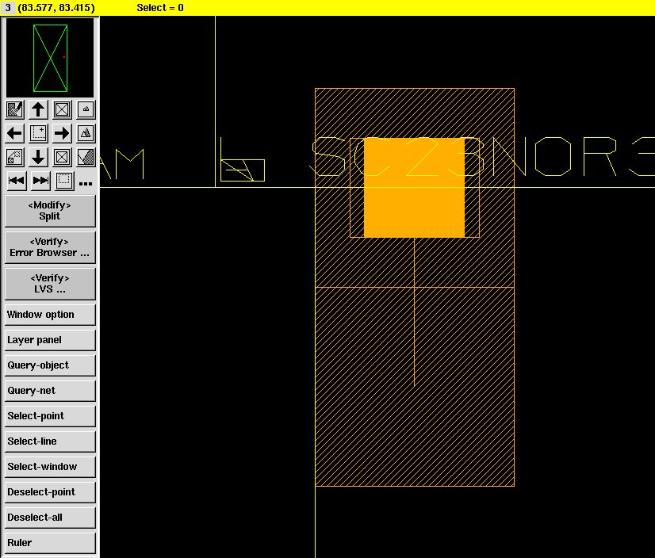The image size is (655, 558).
Task: Click the large mountains icon button
Action: point(86,133)
